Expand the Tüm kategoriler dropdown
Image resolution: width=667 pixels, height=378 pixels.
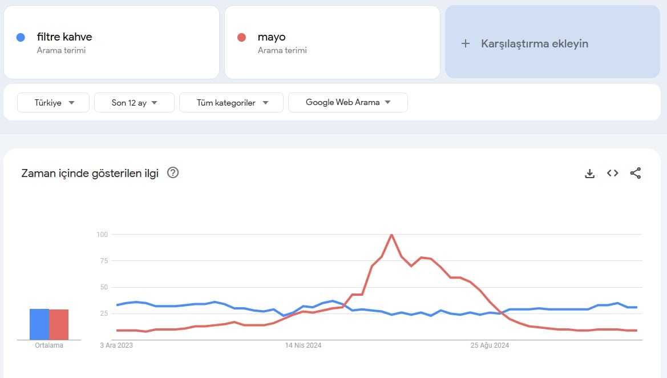[232, 103]
